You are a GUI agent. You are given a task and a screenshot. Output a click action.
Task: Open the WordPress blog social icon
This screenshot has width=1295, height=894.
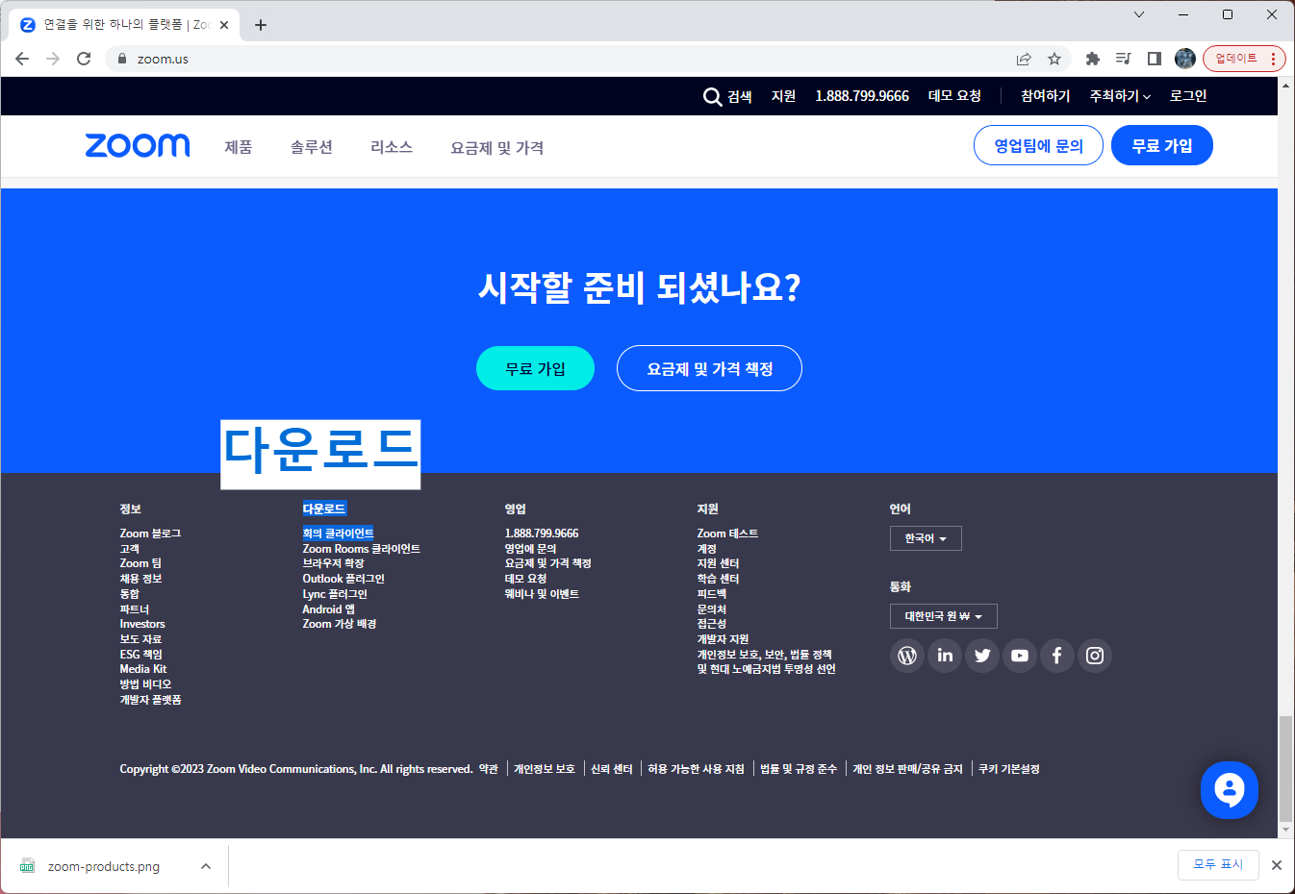click(907, 656)
